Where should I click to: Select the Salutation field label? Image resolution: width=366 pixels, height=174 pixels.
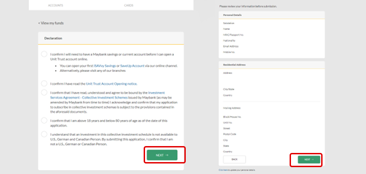228,23
